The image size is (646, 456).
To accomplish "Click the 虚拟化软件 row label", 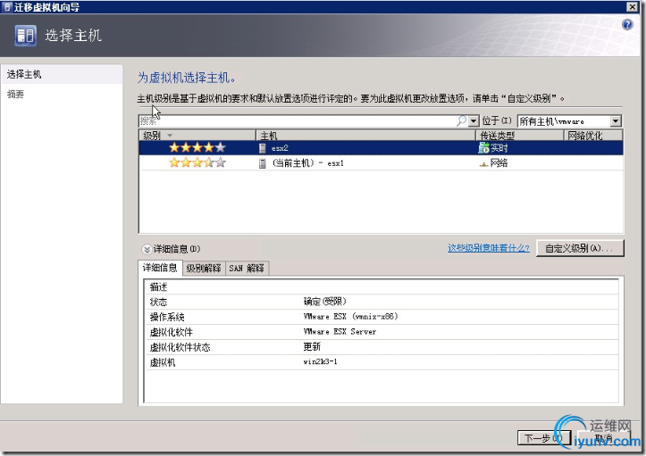I will 171,332.
